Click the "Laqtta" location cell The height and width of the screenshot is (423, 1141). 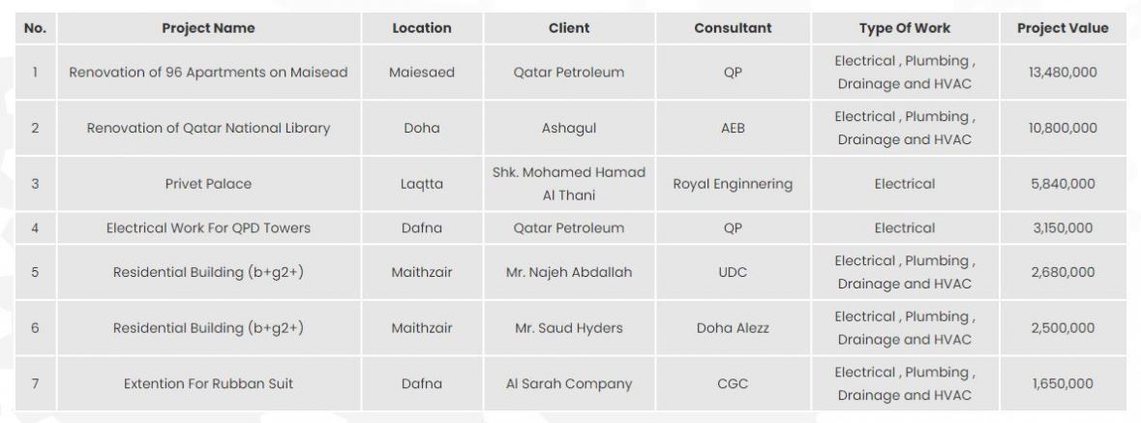[422, 183]
